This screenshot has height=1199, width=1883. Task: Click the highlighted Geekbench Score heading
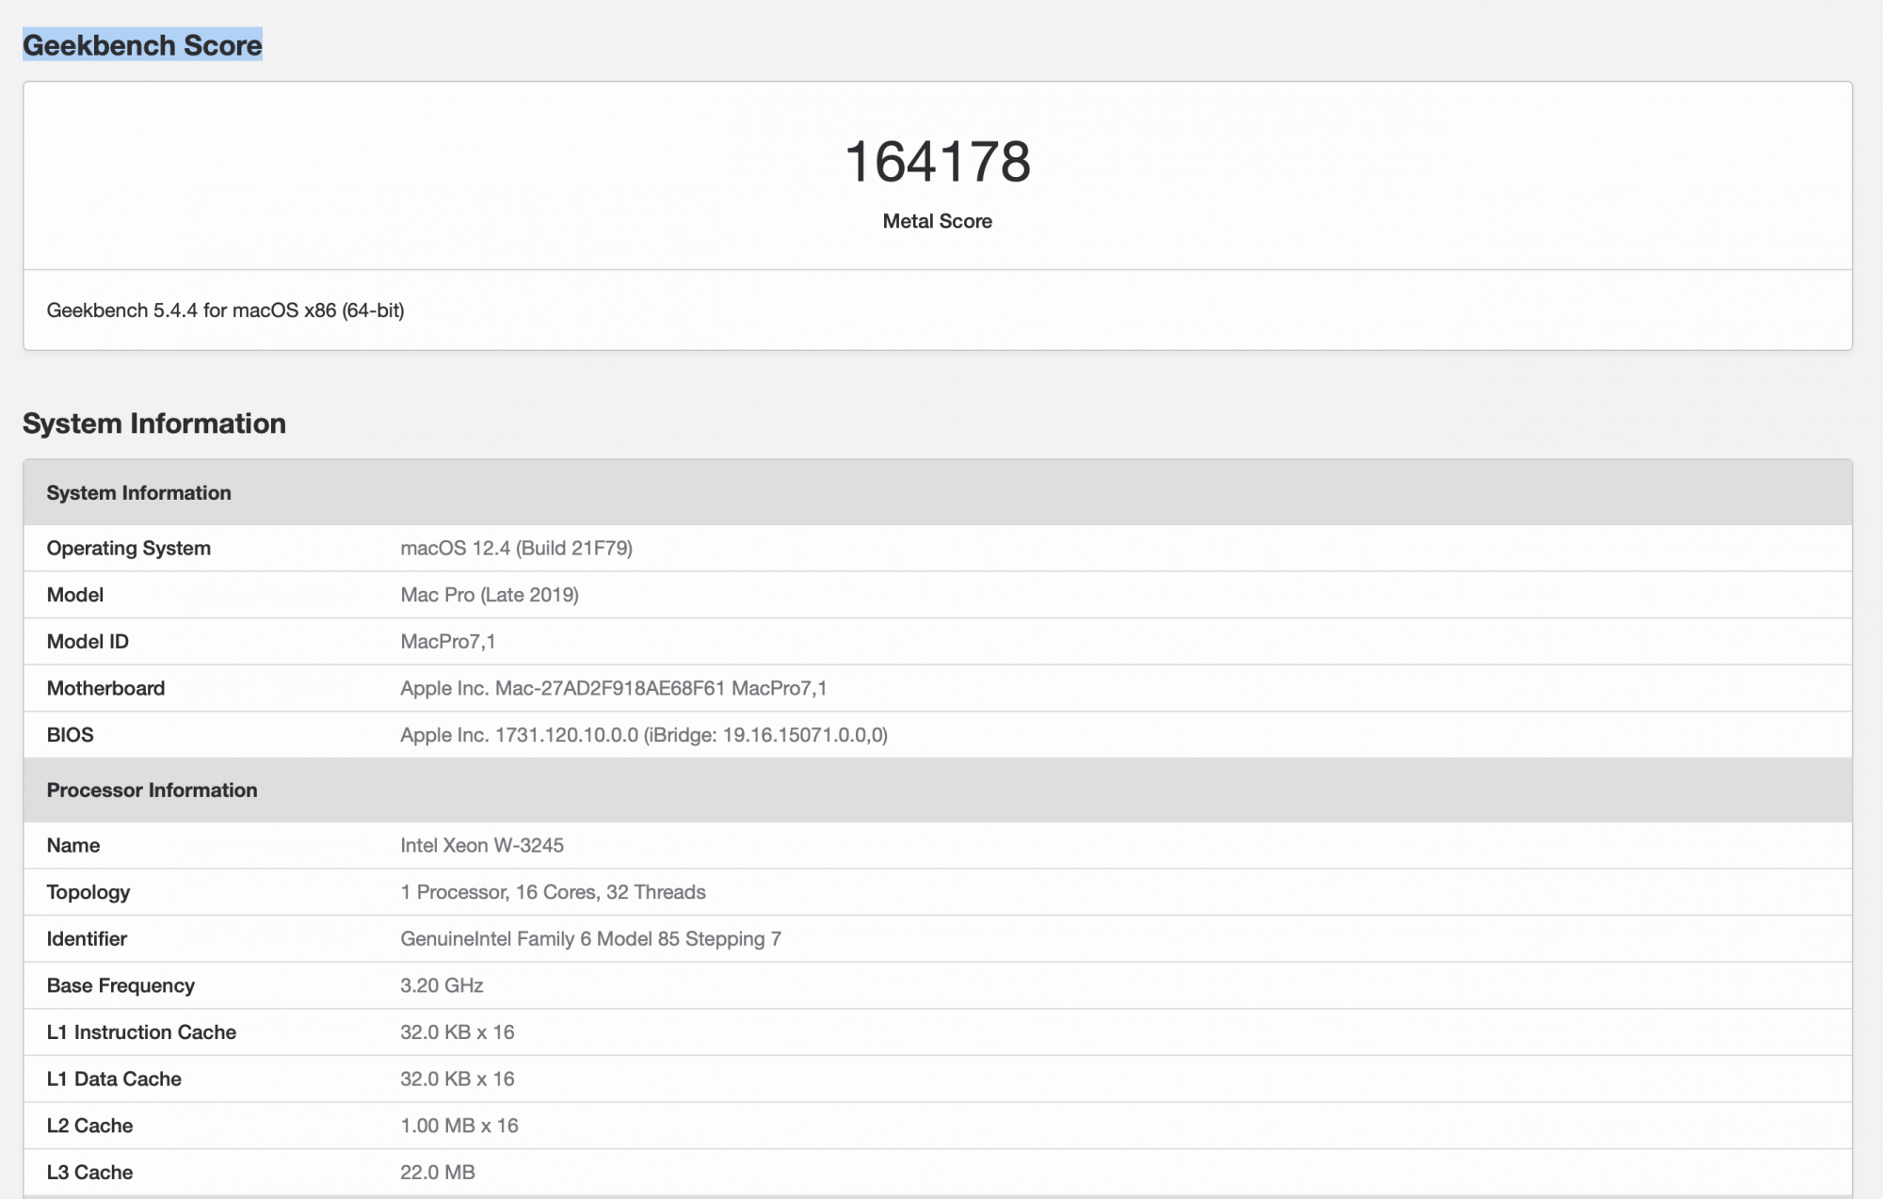pyautogui.click(x=142, y=45)
